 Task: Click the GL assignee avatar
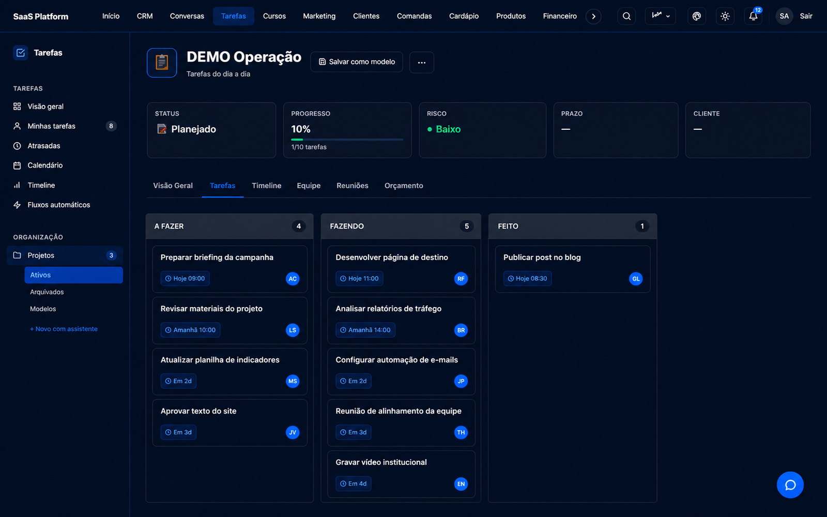click(x=636, y=279)
